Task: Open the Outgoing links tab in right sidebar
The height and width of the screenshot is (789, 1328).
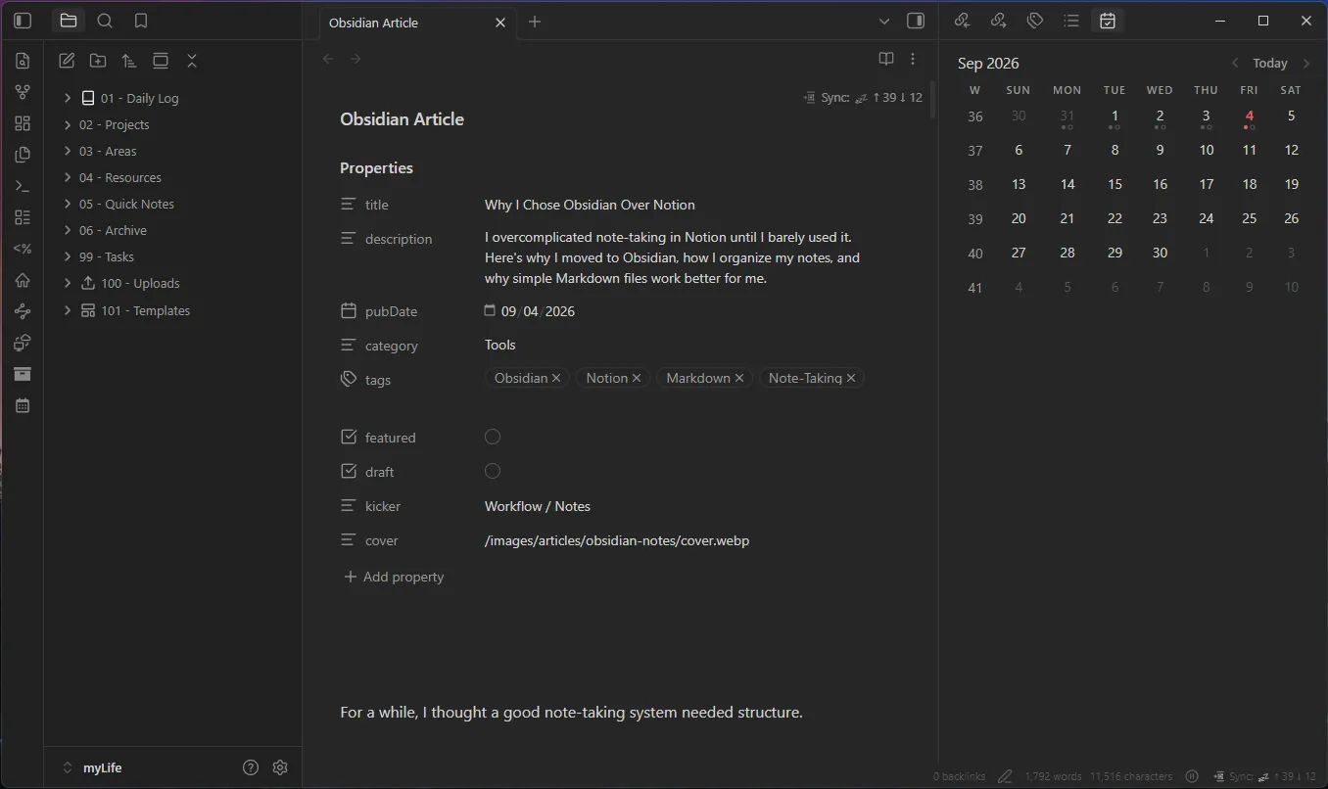Action: coord(998,21)
